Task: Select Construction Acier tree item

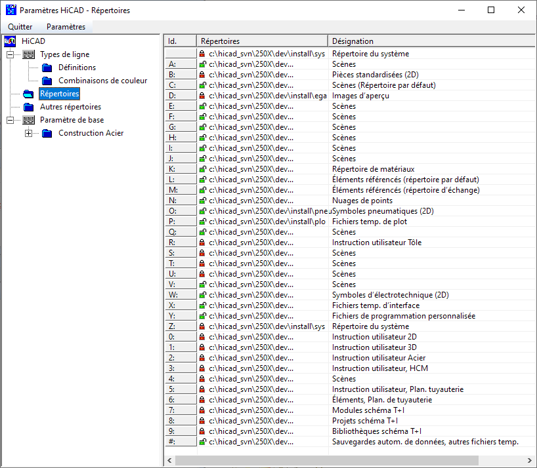Action: (x=91, y=133)
